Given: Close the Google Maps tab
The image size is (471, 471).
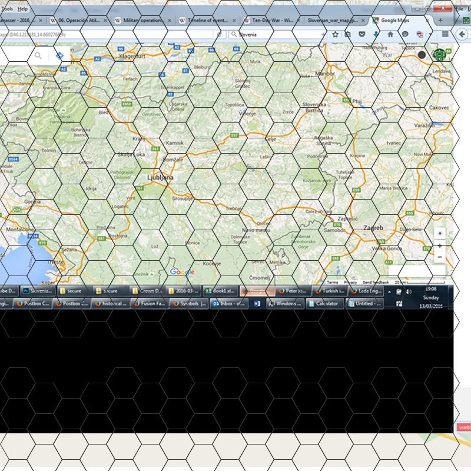Looking at the screenshot, I should [427, 21].
